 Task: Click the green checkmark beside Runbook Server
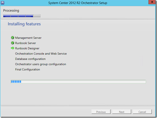[12, 43]
